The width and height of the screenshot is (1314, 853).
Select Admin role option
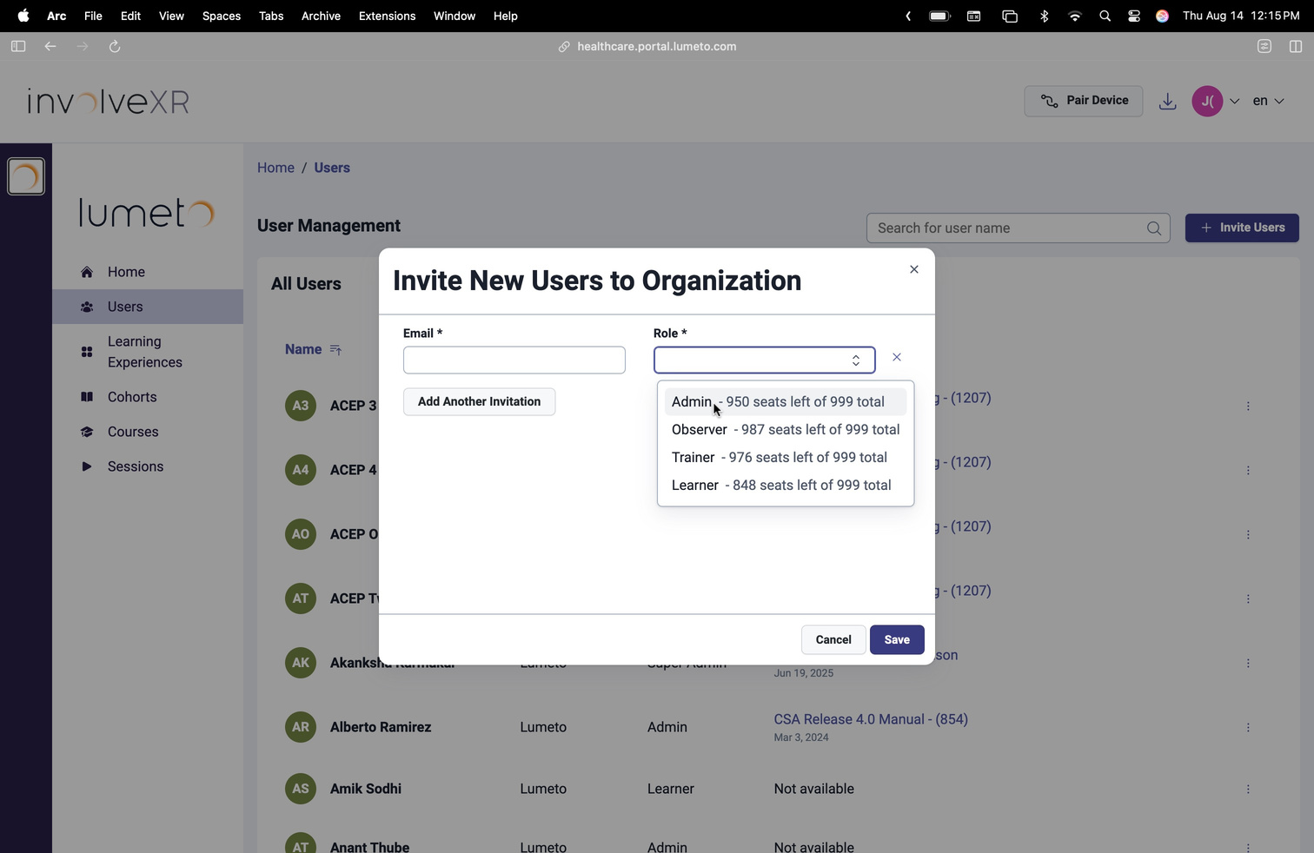pos(786,401)
